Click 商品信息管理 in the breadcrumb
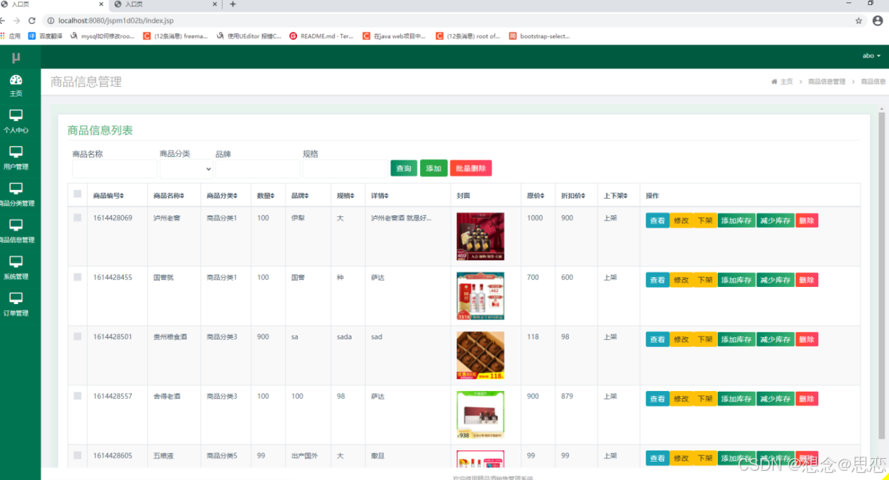Viewport: 889px width, 480px height. (x=827, y=82)
